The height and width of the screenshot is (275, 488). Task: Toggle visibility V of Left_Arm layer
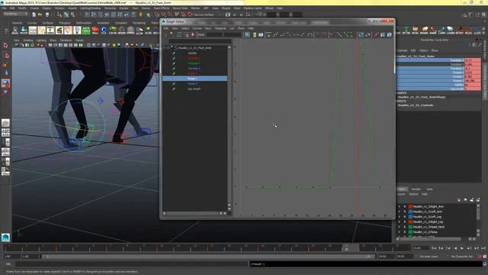[400, 212]
